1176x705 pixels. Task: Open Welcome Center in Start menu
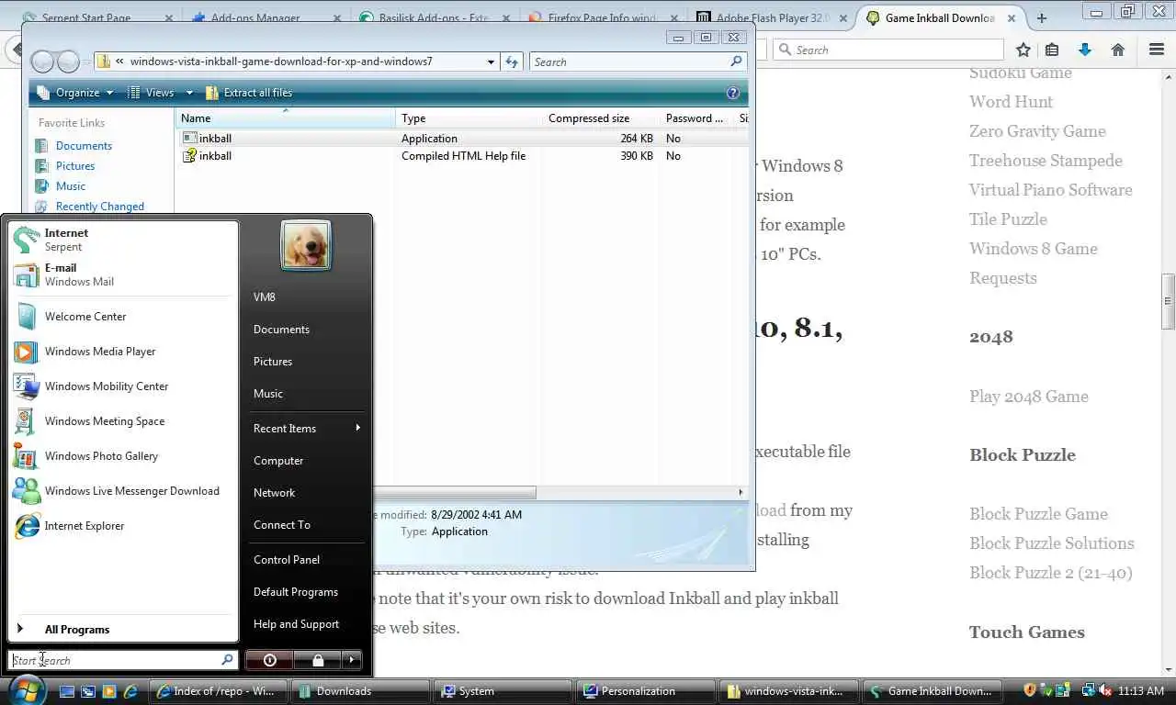[123, 317]
